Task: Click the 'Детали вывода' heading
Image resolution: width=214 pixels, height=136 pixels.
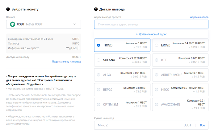Action: coord(112,9)
